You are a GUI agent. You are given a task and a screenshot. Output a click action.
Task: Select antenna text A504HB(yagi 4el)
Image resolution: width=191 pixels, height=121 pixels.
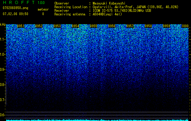pos(107,14)
